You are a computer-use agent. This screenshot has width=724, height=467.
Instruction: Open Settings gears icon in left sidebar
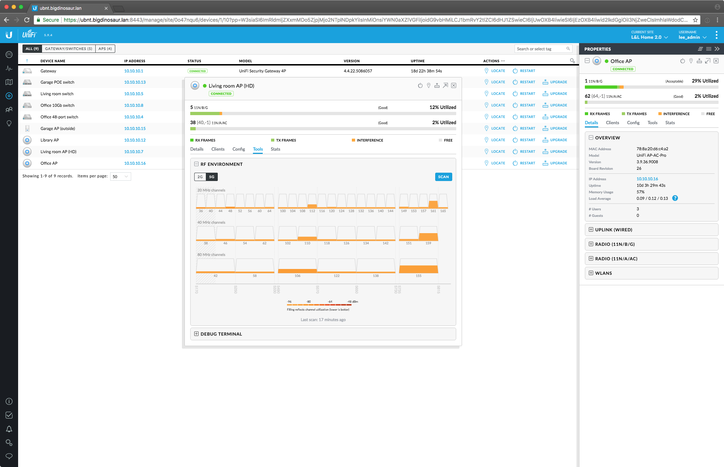(x=9, y=442)
